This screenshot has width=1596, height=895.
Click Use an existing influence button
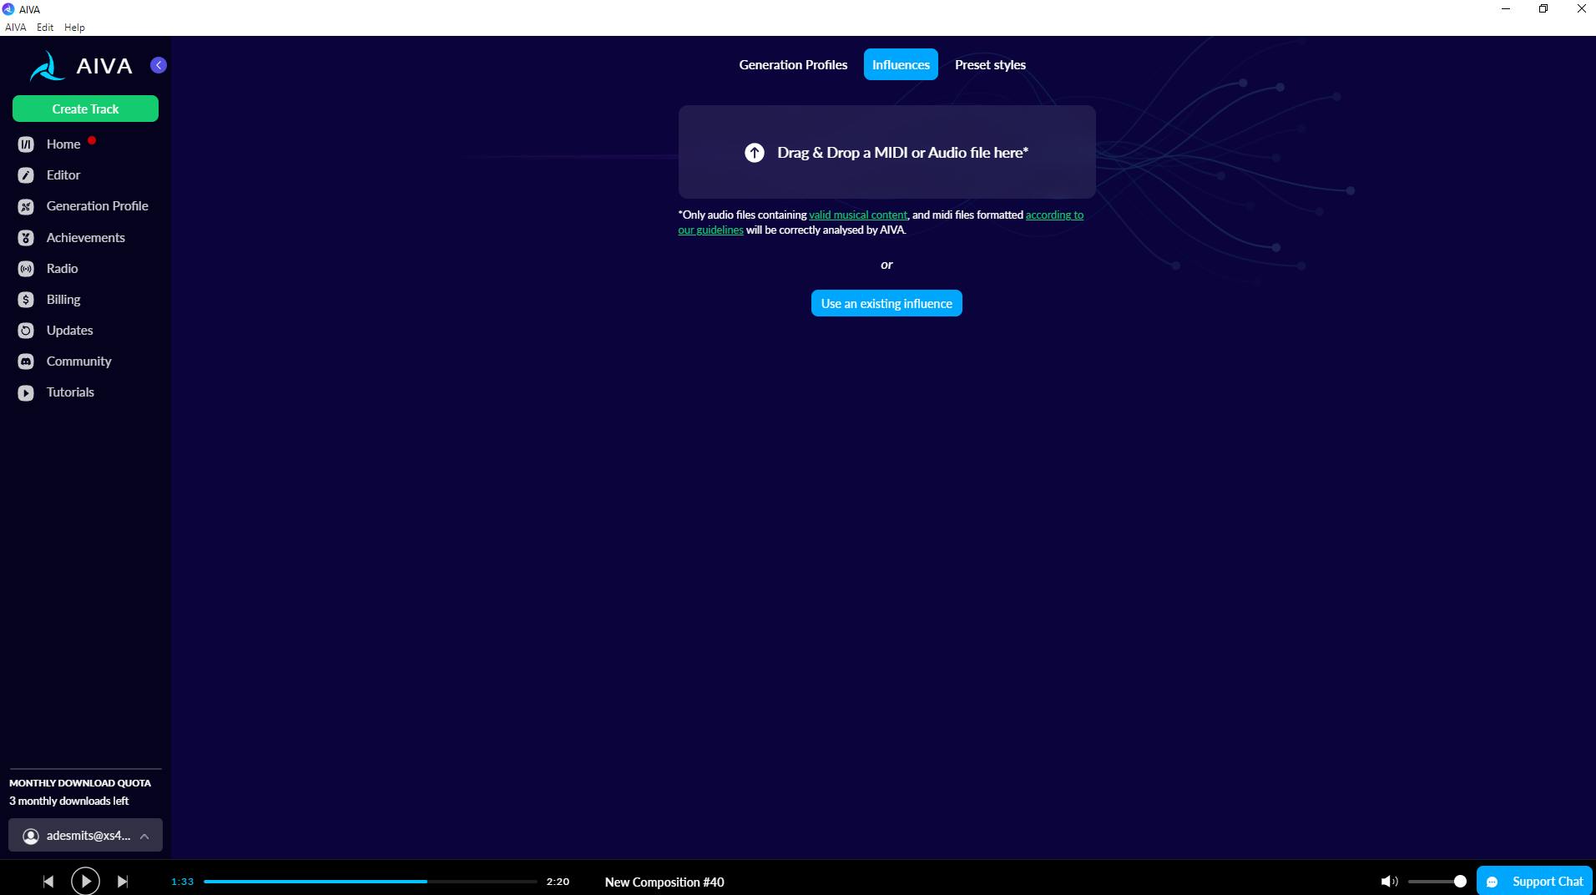coord(886,303)
